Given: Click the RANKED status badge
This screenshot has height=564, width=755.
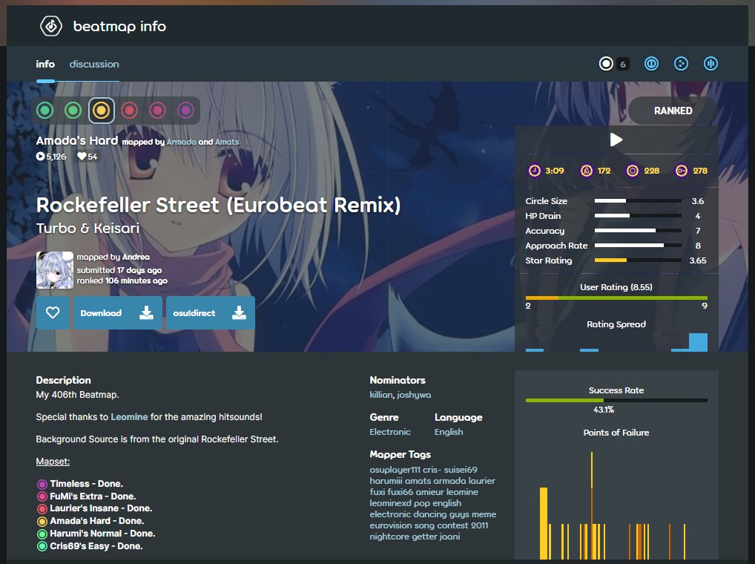Looking at the screenshot, I should tap(673, 111).
